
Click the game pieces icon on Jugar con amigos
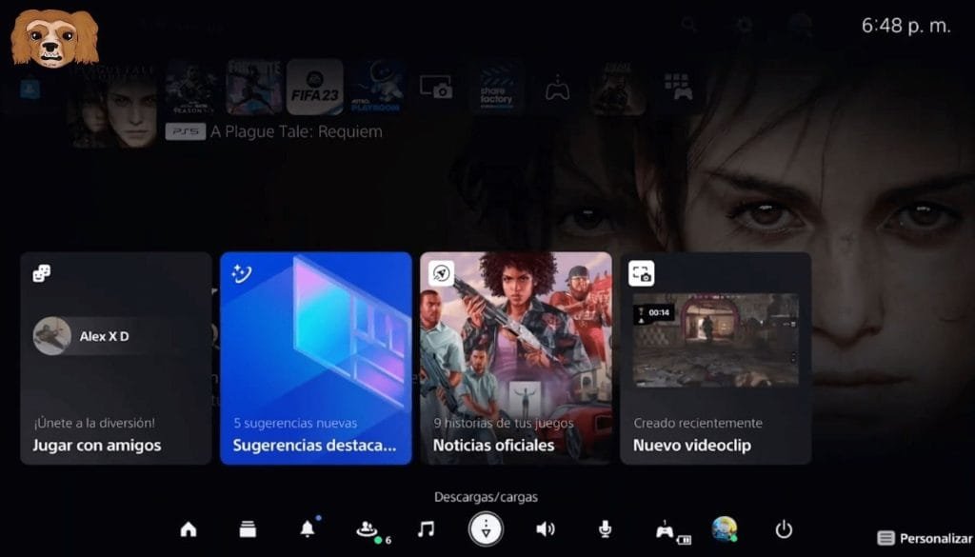pos(42,273)
